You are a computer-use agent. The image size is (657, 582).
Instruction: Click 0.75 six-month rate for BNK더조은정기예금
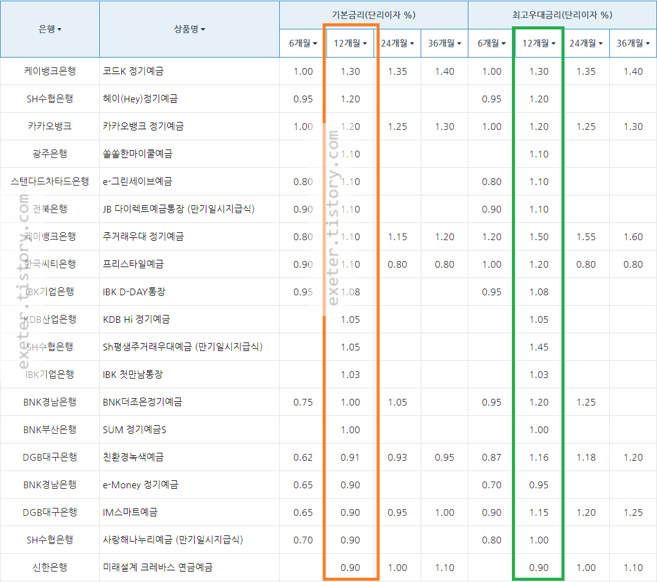(303, 402)
